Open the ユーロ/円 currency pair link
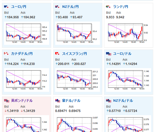 pos(19,7)
